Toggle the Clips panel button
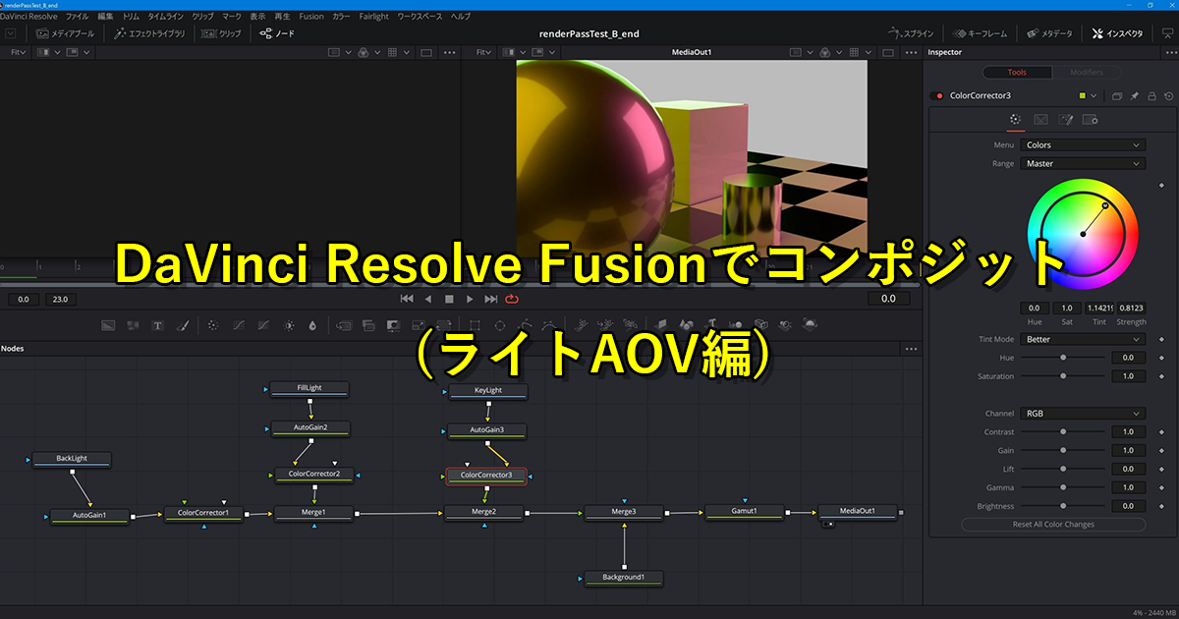The width and height of the screenshot is (1179, 619). 222,33
